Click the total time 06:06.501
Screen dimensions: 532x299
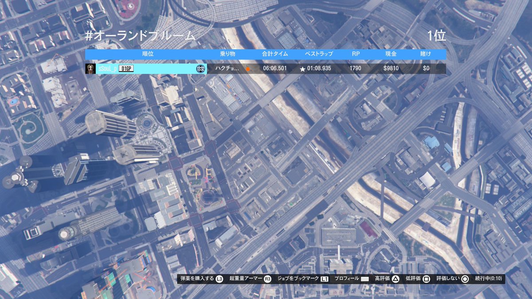(x=275, y=69)
